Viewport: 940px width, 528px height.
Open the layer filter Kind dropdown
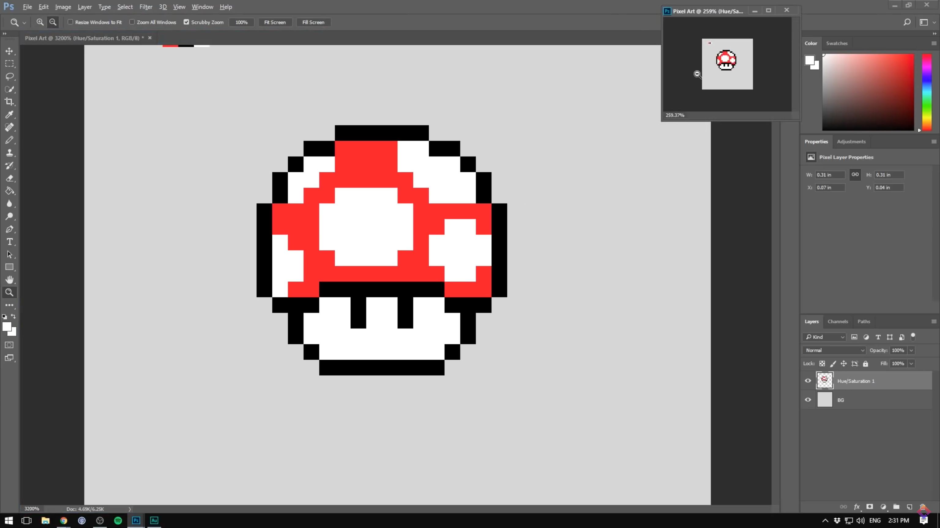(824, 337)
